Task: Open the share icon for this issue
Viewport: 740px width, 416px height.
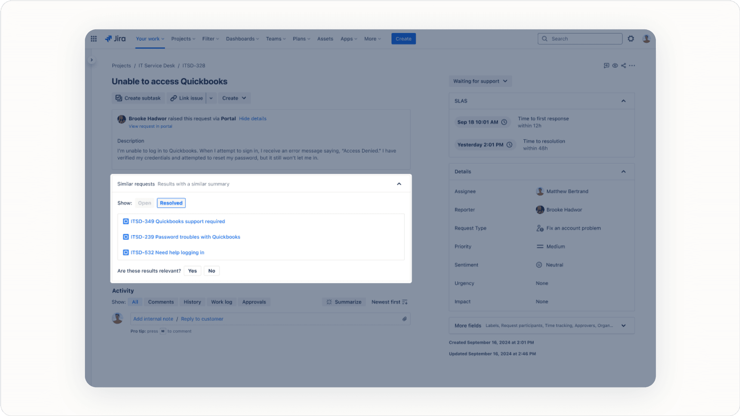Action: (x=623, y=65)
